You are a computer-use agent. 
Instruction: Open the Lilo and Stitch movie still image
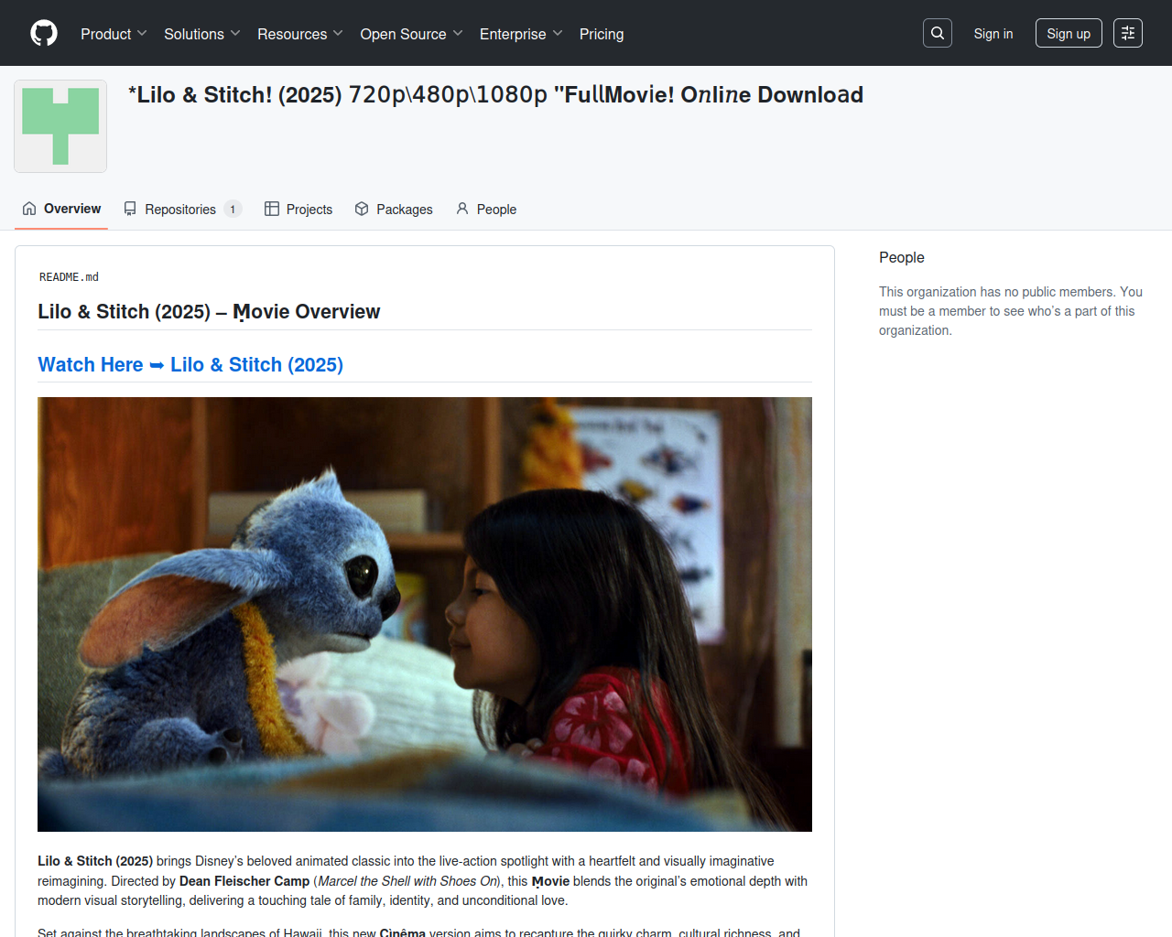425,614
